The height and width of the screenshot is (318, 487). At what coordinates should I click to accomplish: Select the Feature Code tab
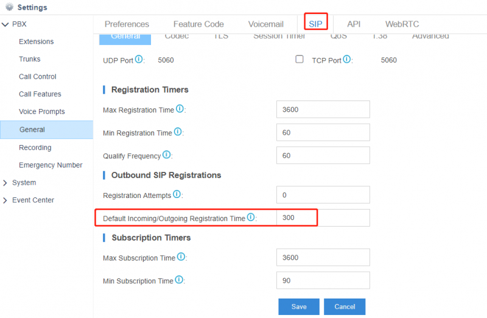(198, 24)
